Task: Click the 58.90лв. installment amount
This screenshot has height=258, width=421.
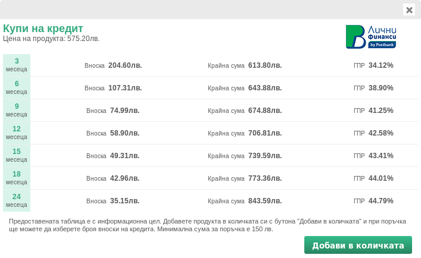Action: tap(124, 133)
